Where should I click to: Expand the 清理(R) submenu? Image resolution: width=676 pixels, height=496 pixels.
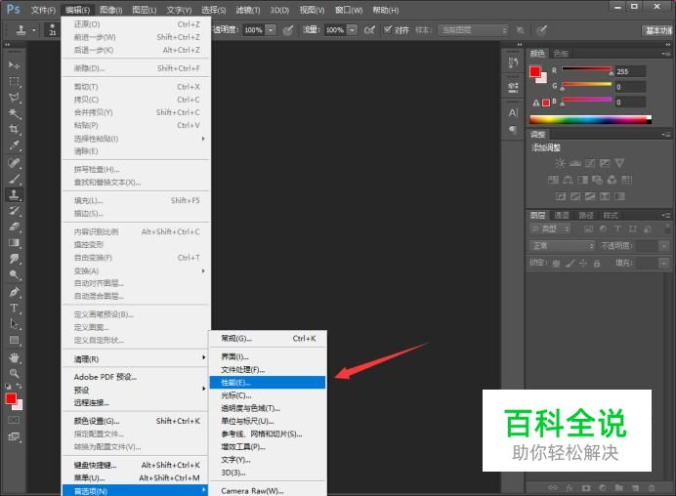click(136, 358)
